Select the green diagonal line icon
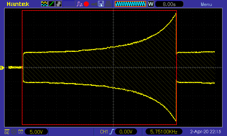 click(51, 4)
